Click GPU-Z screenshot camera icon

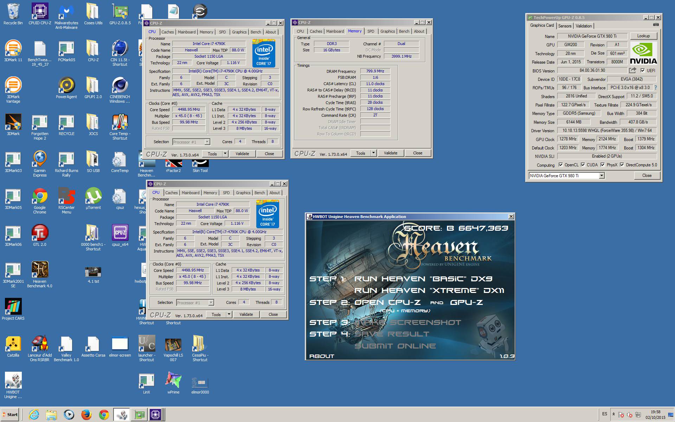coord(656,25)
